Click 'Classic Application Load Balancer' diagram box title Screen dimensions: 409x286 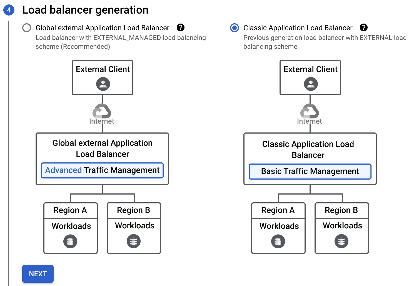(308, 150)
